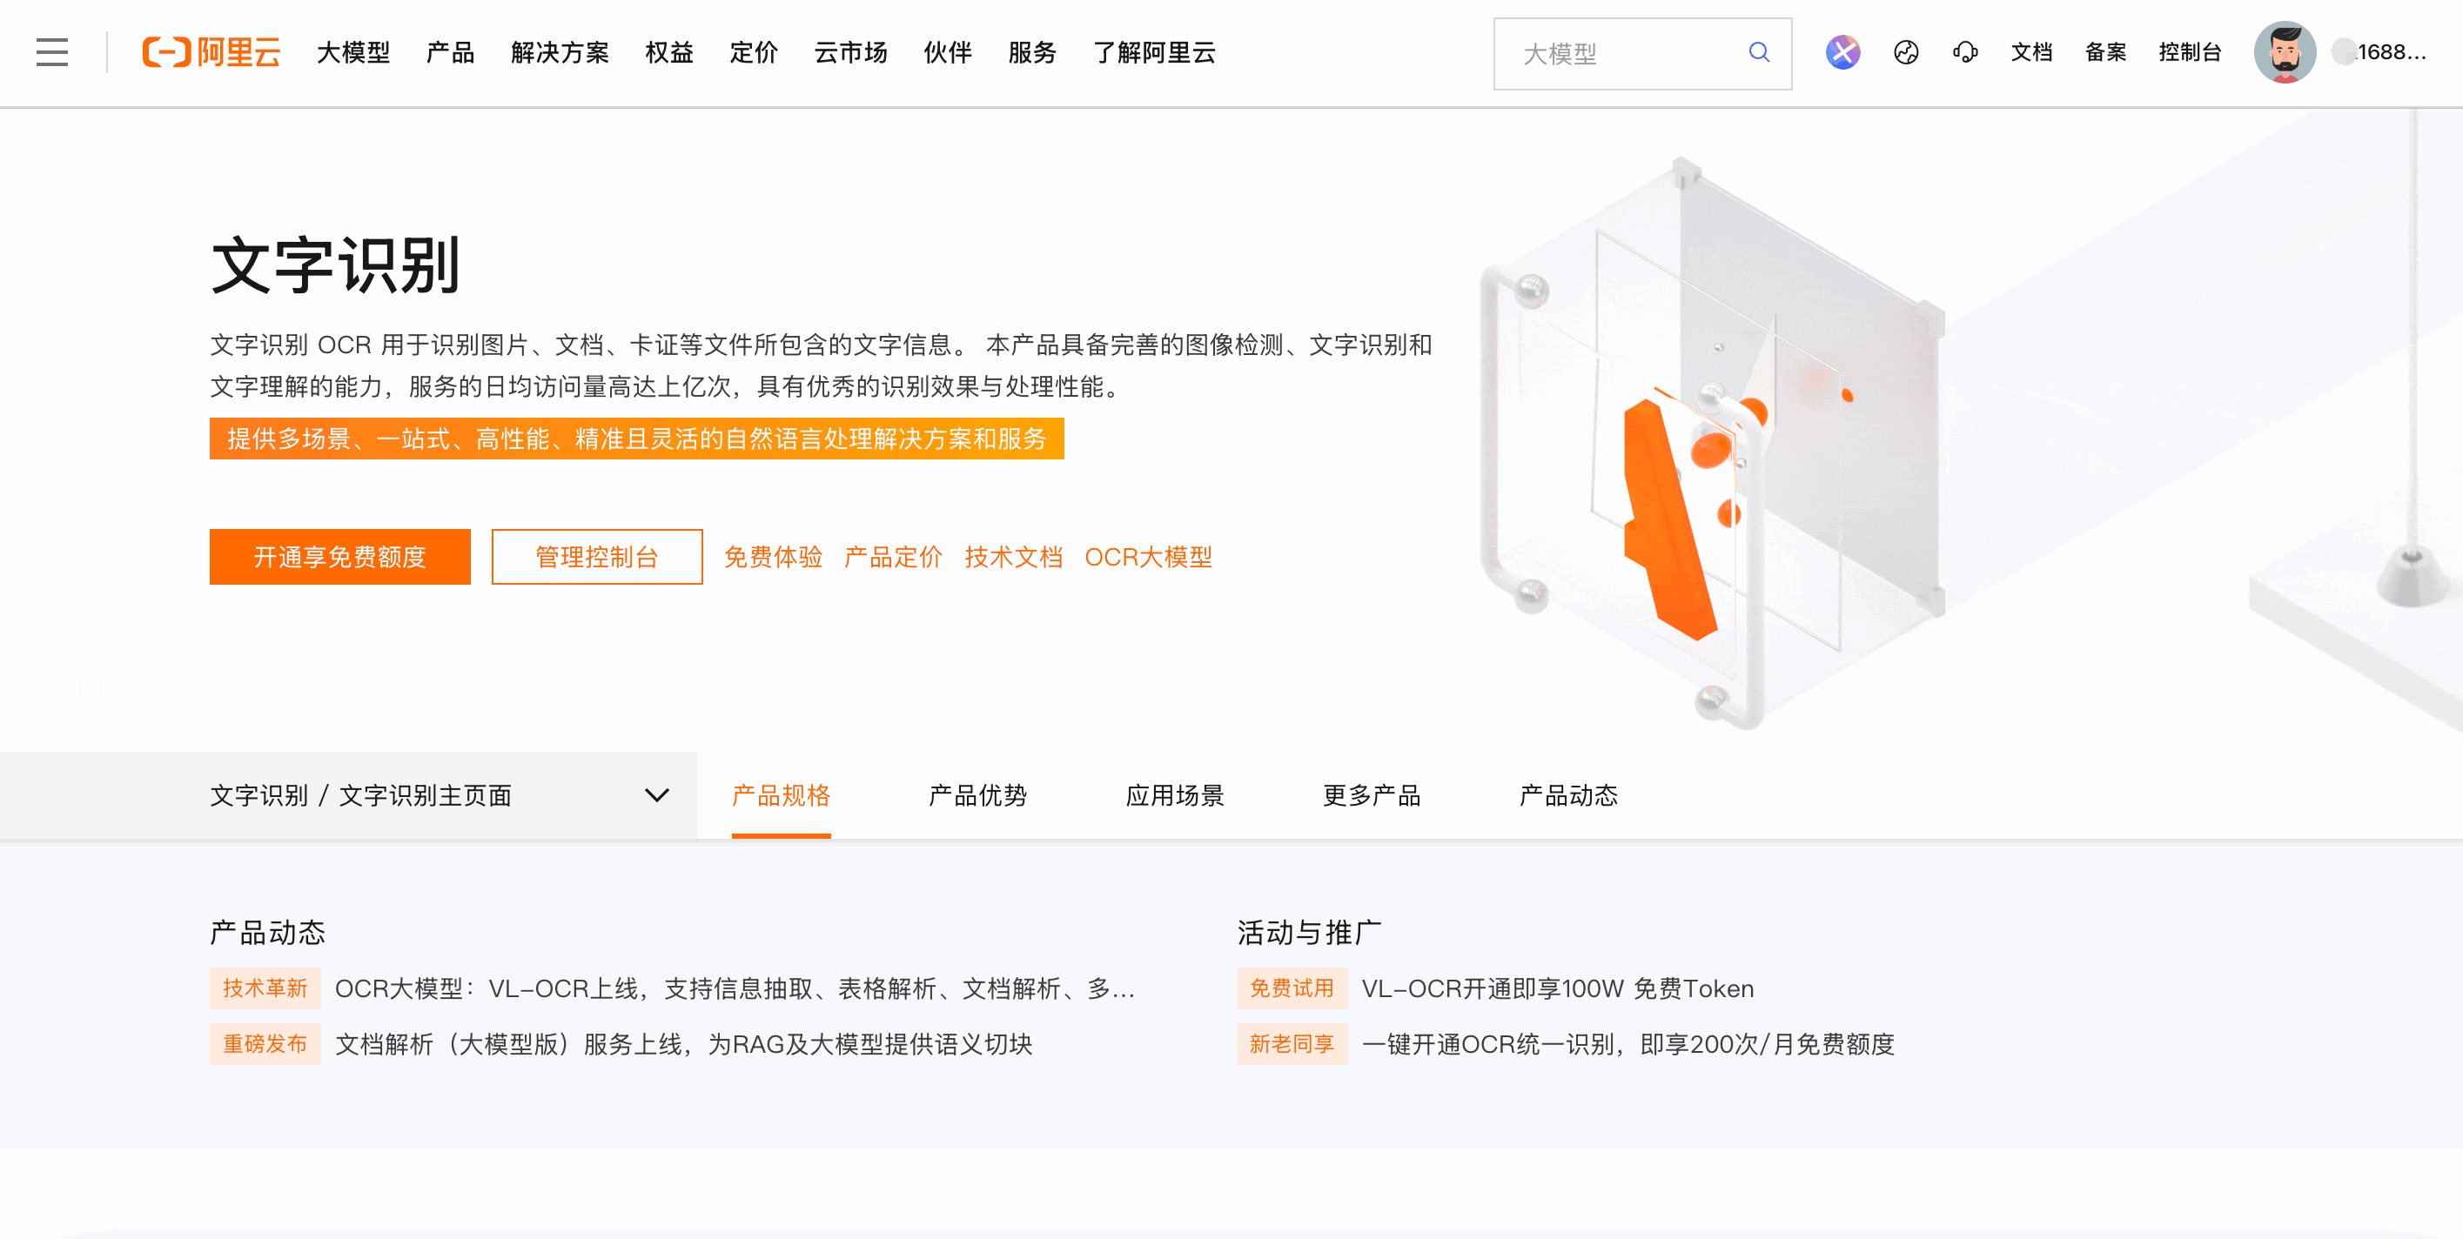Image resolution: width=2463 pixels, height=1239 pixels.
Task: Open the user avatar profile
Action: point(2285,52)
